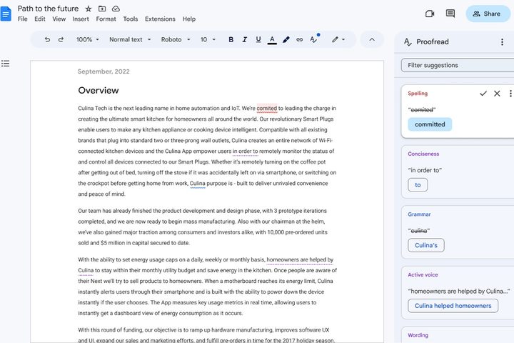This screenshot has height=343, width=514.
Task: Select the Active voice suggestion card label
Action: [423, 274]
